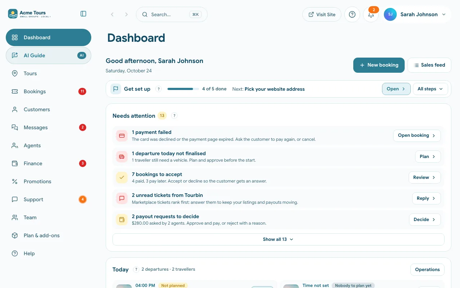Click Review for bookings to accept
The width and height of the screenshot is (460, 288).
[x=425, y=177]
